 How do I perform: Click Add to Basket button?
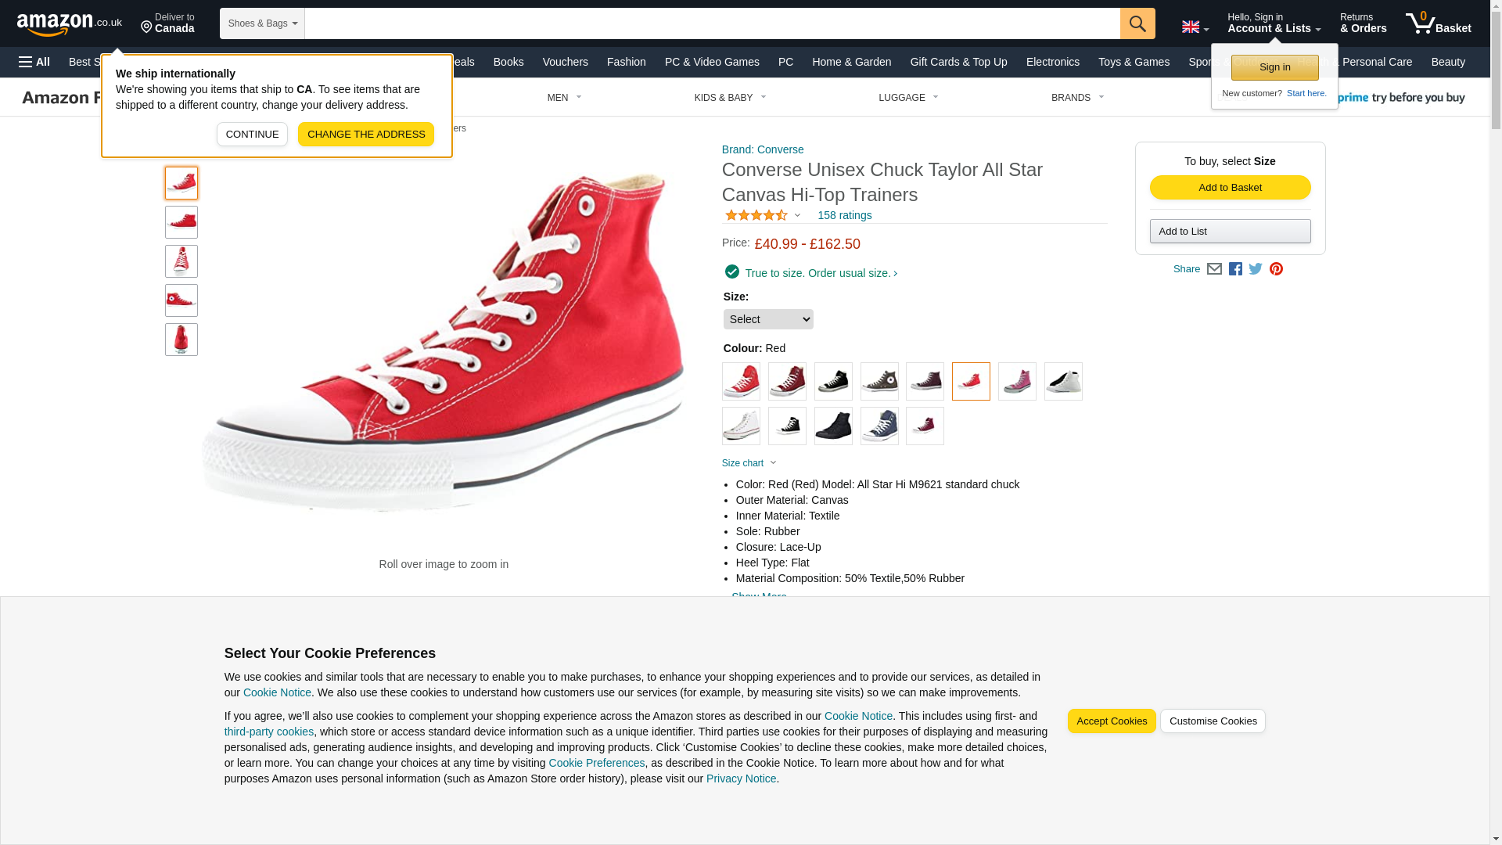[1230, 188]
